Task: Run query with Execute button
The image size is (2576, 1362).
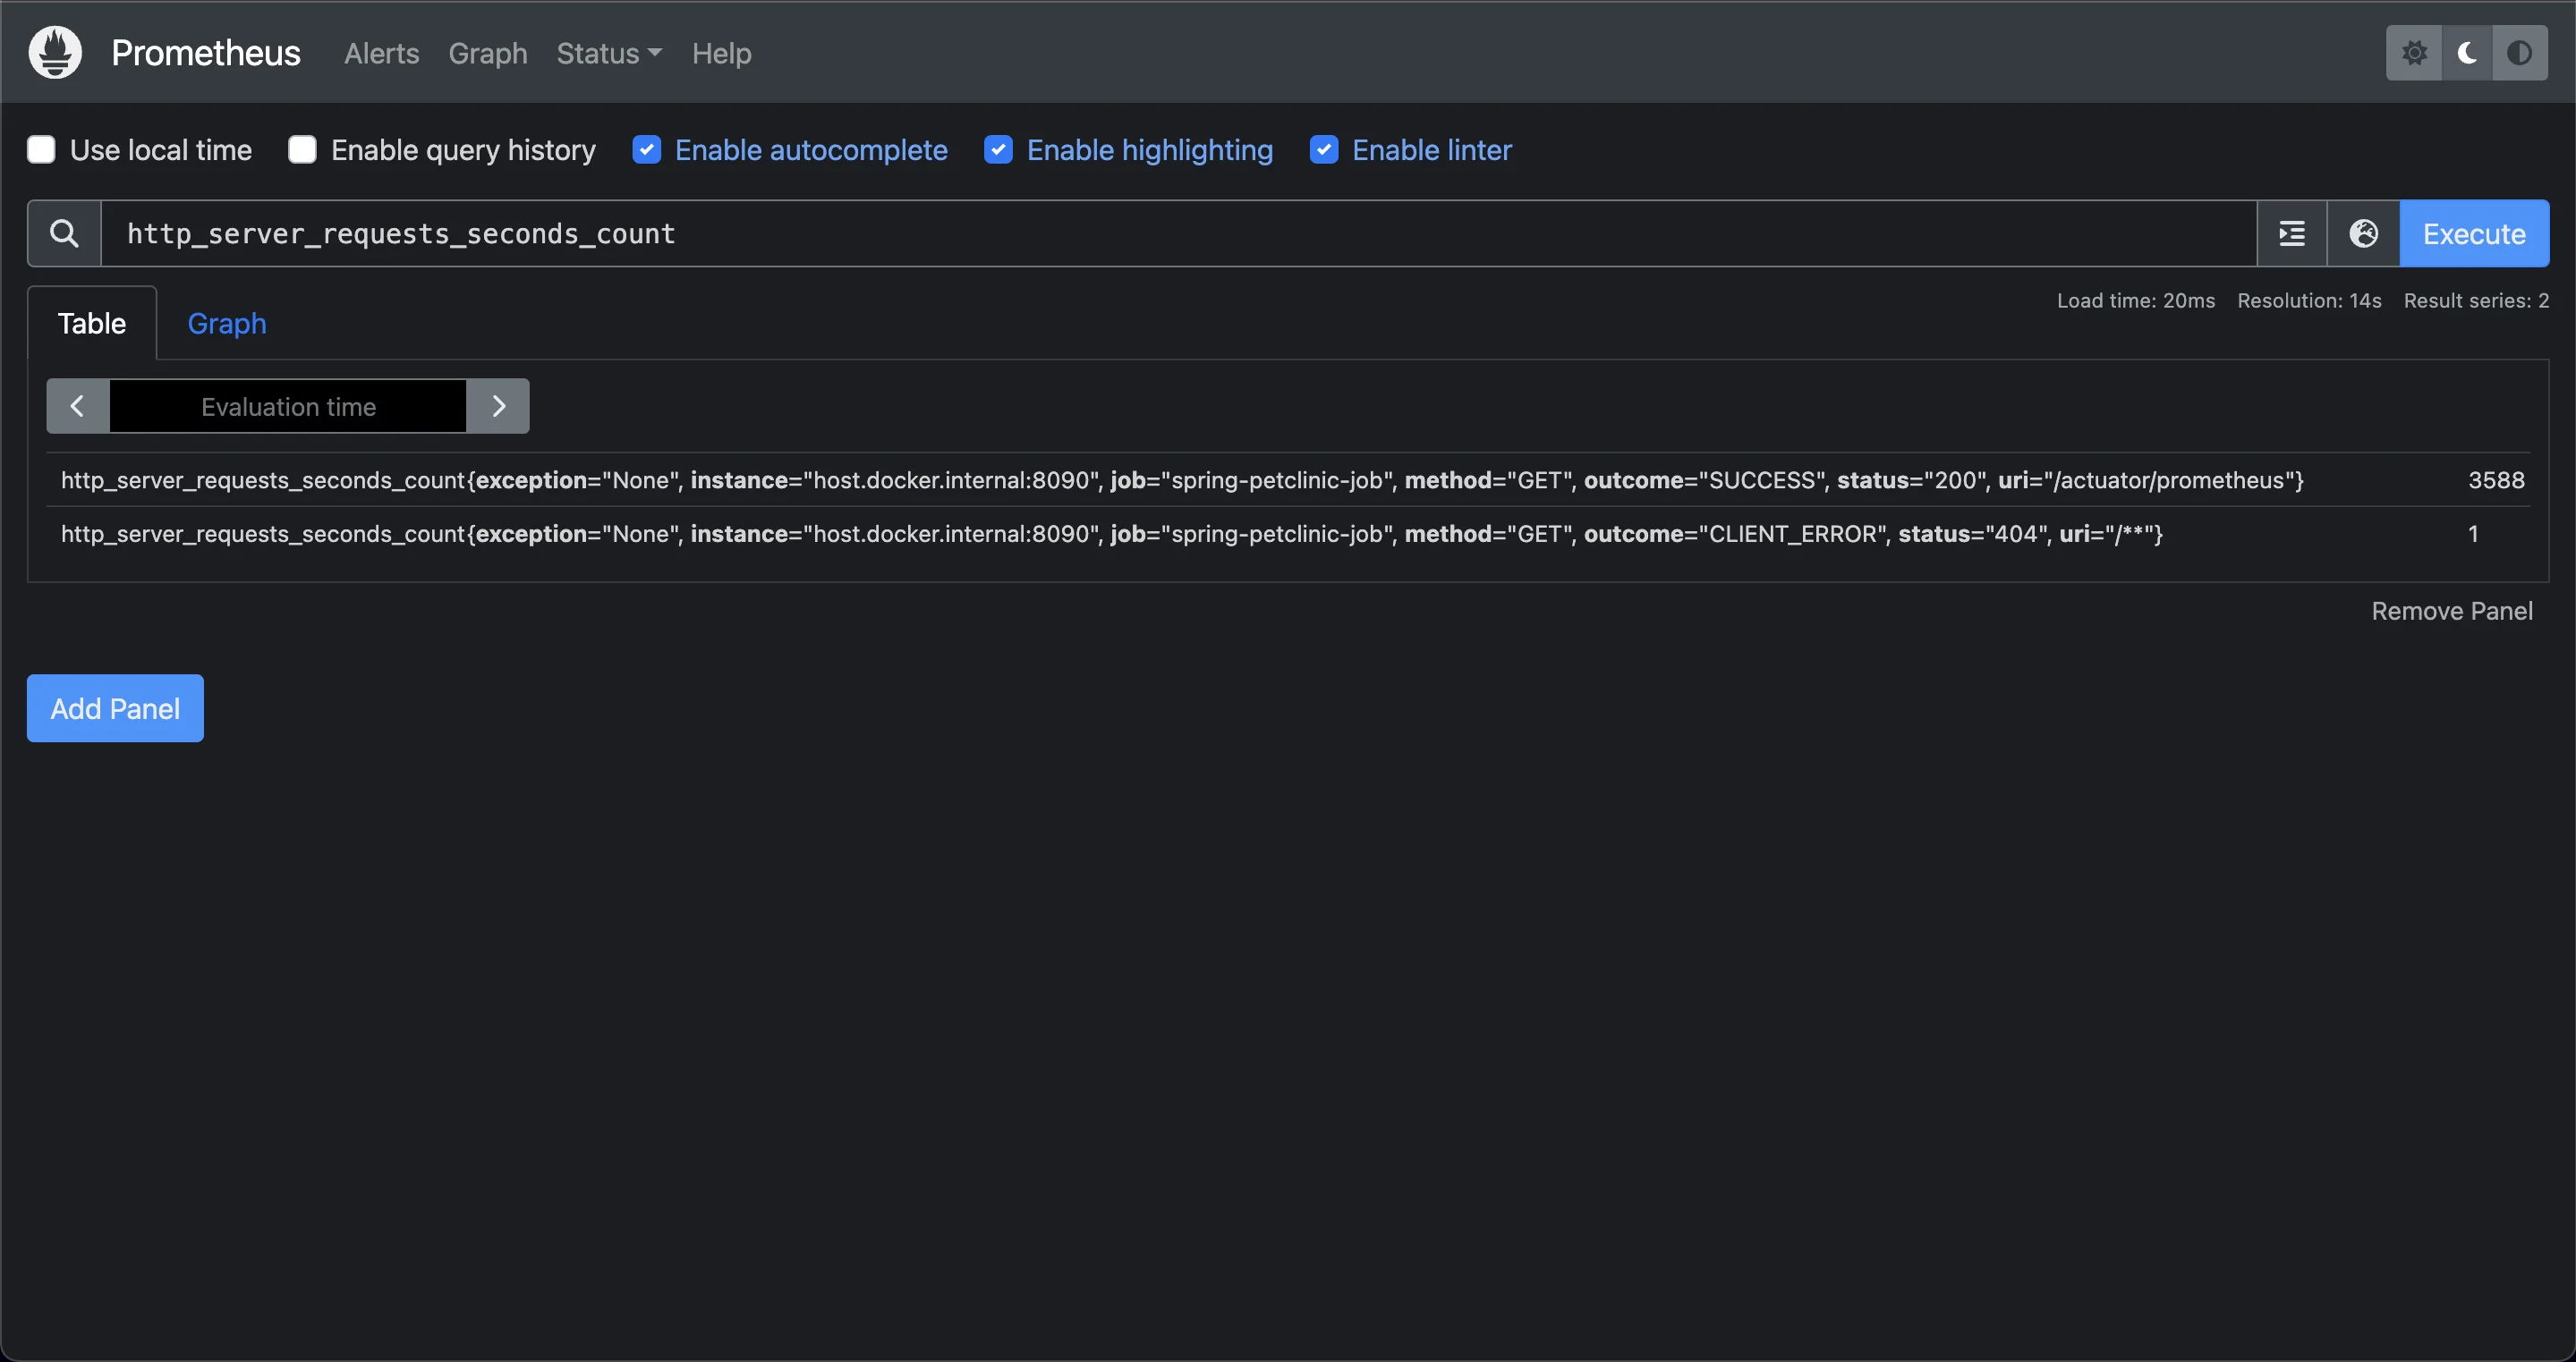Action: point(2474,233)
